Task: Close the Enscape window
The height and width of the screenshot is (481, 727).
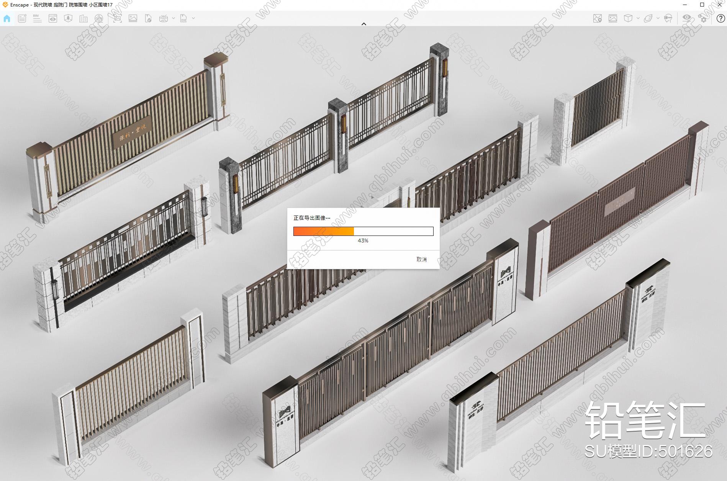Action: click(x=719, y=5)
